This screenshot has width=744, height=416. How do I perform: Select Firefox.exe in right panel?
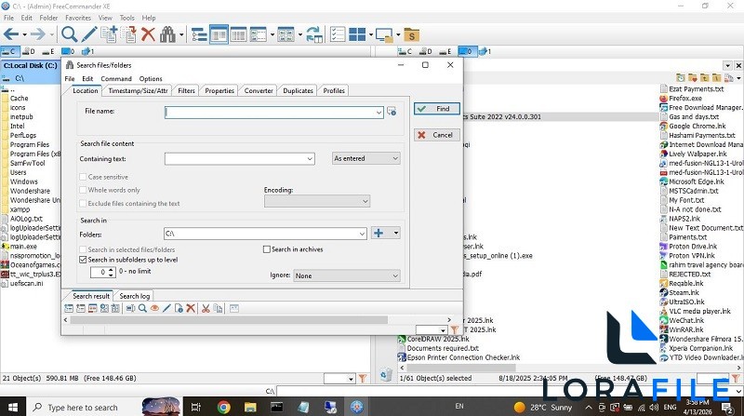coord(685,99)
